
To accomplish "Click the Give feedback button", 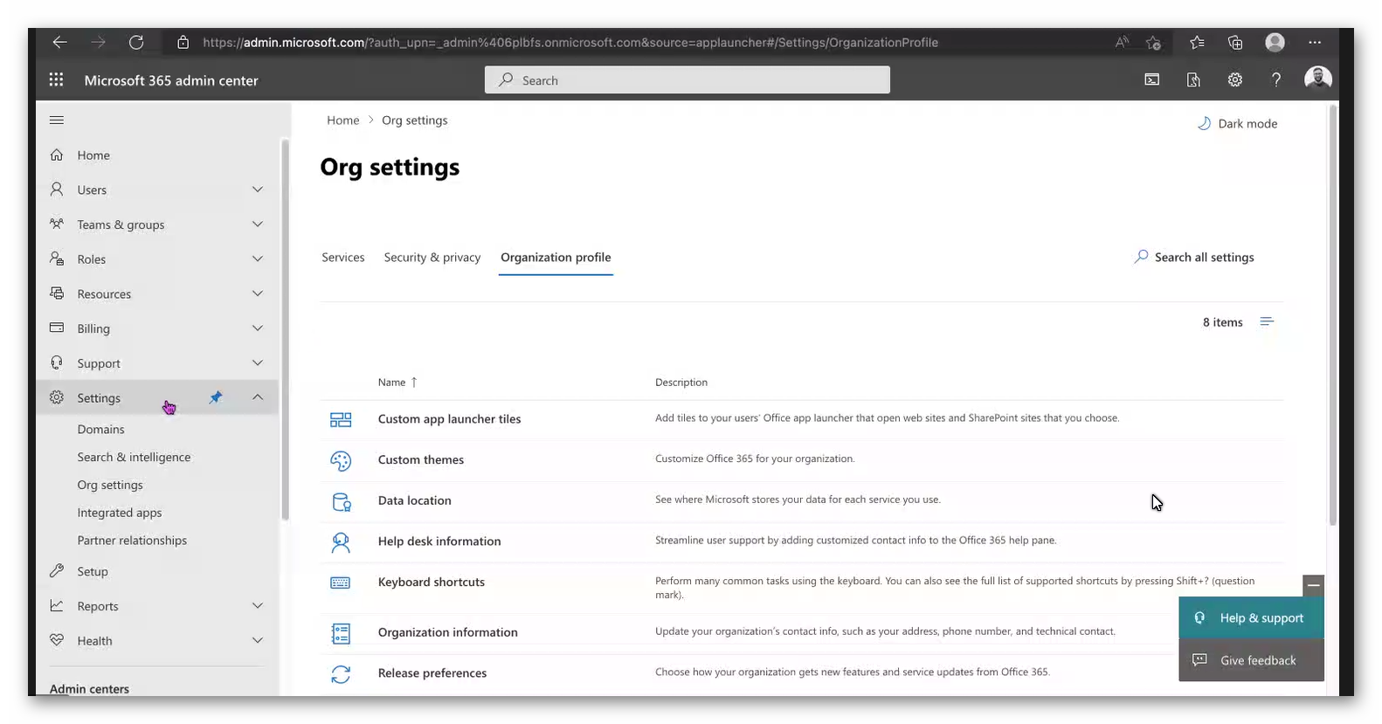I will point(1251,661).
